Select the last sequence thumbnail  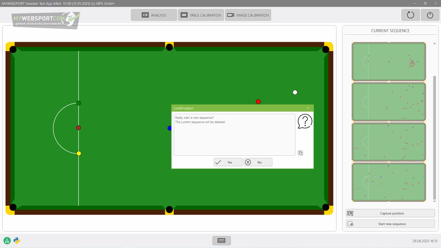389,182
